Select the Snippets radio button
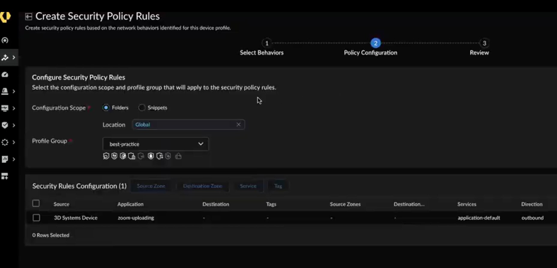Viewport: 557px width, 268px height. (x=142, y=107)
